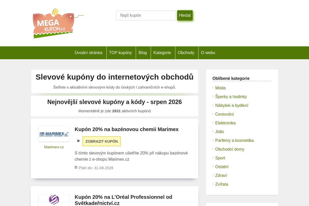Click the Marimex coupon description text
This screenshot has height=206, width=309.
[x=131, y=156]
